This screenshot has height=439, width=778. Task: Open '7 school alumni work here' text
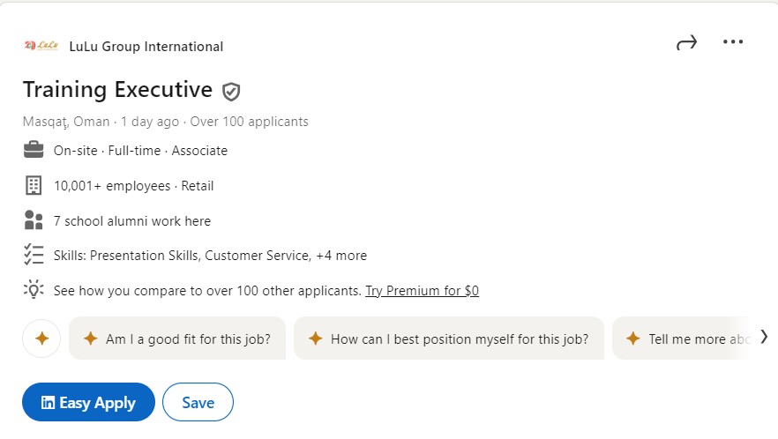[132, 221]
